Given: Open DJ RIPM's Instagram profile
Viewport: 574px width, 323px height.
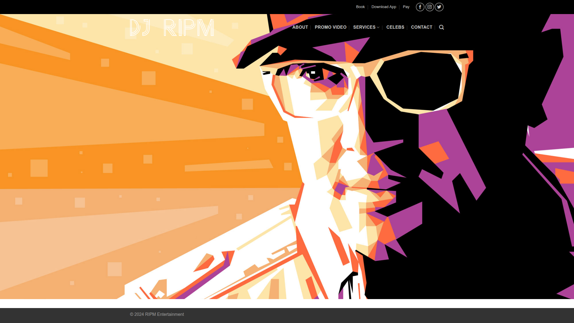Looking at the screenshot, I should (x=429, y=7).
